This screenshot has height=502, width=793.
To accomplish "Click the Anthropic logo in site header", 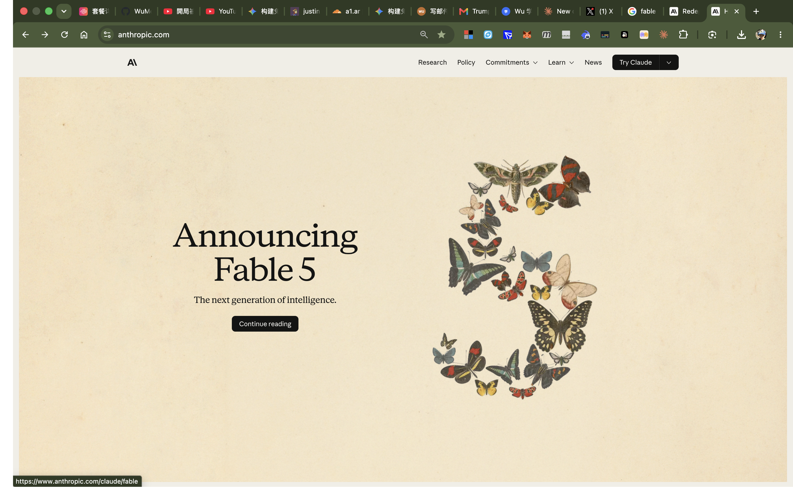I will [x=132, y=62].
